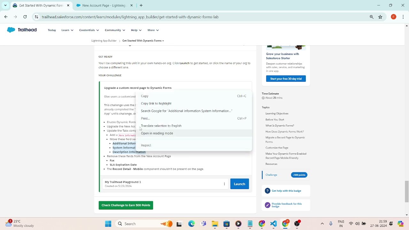The image size is (409, 230).
Task: Open the playground options kebab menu
Action: point(224,184)
